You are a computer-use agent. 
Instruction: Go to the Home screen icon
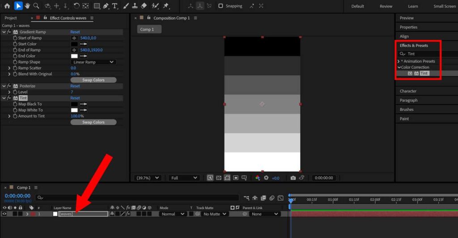click(7, 6)
